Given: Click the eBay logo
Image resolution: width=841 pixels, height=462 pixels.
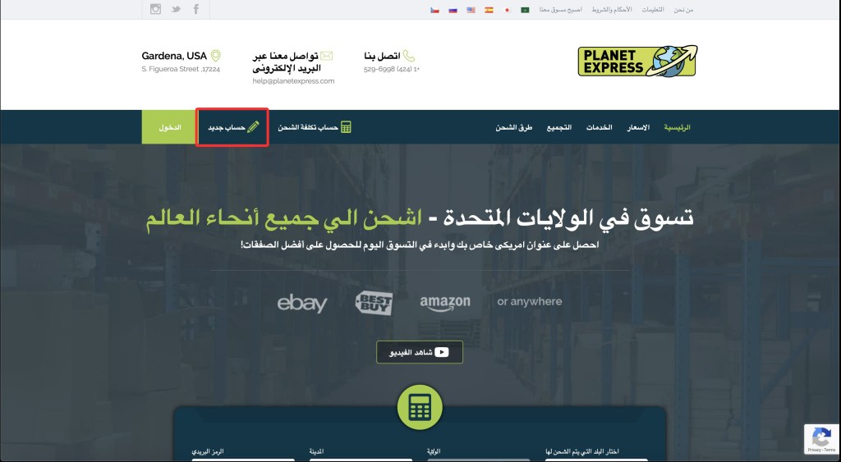Looking at the screenshot, I should click(302, 304).
